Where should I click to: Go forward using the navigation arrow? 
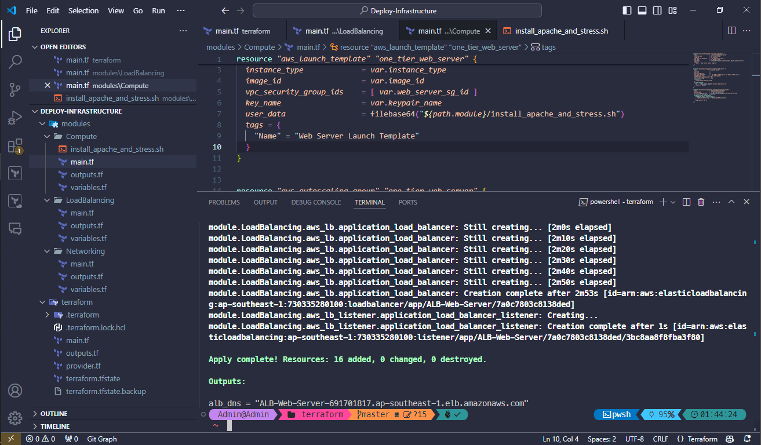pyautogui.click(x=241, y=10)
